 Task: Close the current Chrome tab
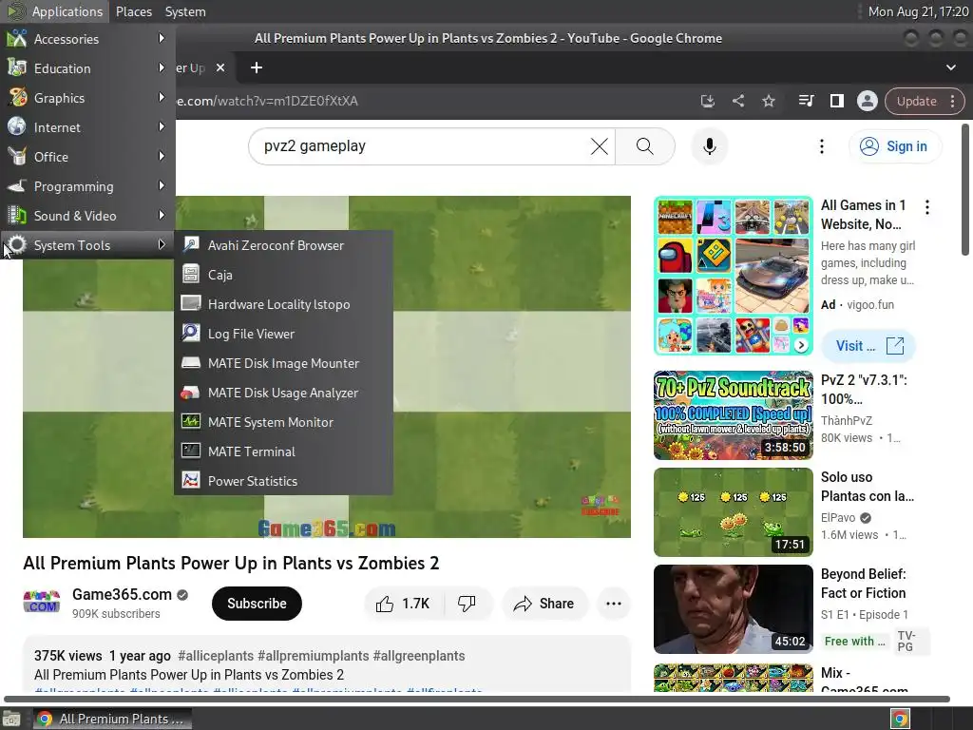220,67
